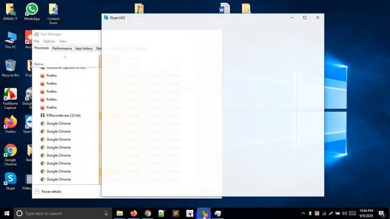The image size is (390, 219).
Task: Switch to Task Manager on the taskbar
Action: [218, 214]
